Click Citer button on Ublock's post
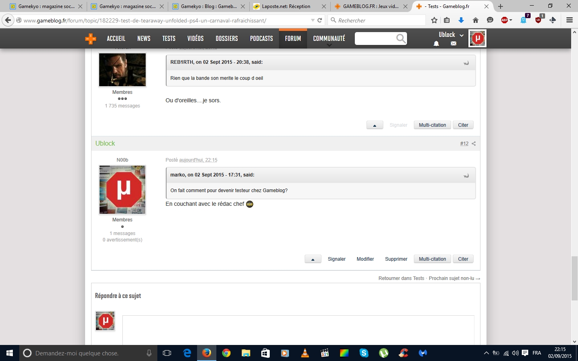This screenshot has width=578, height=361. [463, 259]
